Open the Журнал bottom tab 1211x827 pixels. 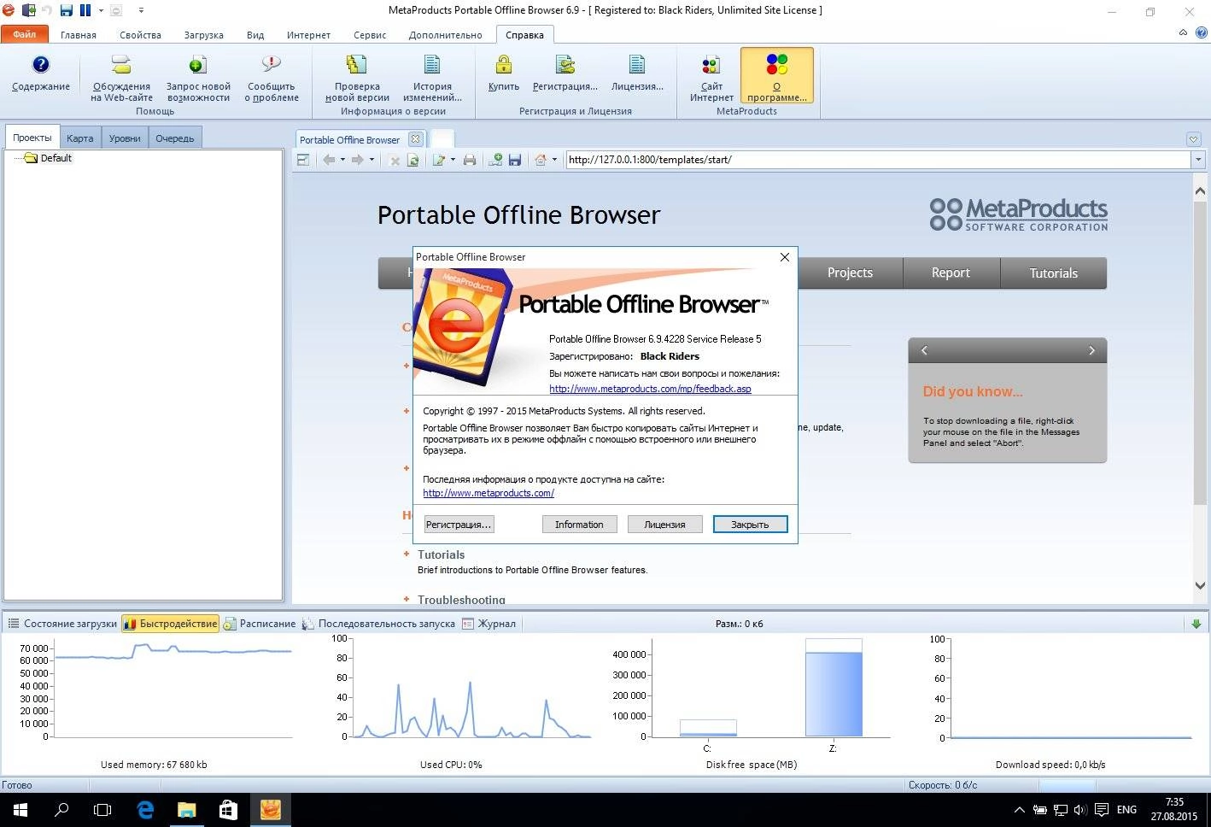coord(489,624)
